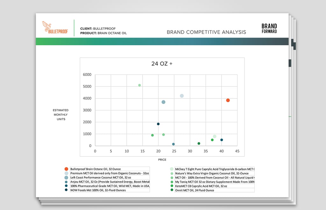This screenshot has width=326, height=210.
Task: Click 'Anjou MCT Oil, 32 Oz' legend entry
Action: (x=110, y=182)
